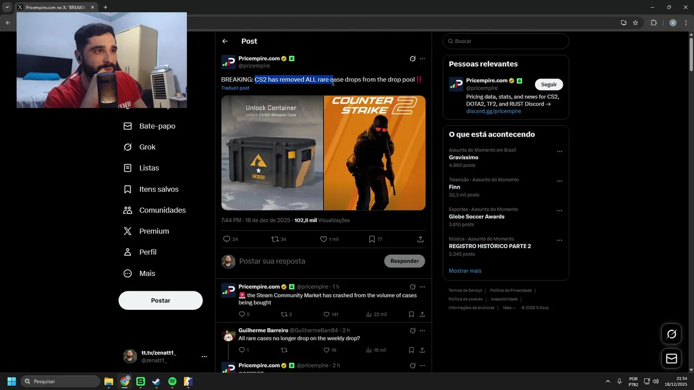
Task: Open more options on the Steam Market crash reply
Action: (422, 287)
